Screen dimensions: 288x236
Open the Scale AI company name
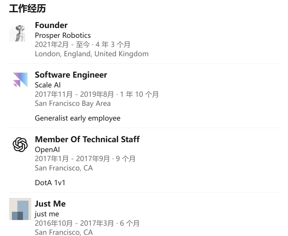tap(48, 85)
